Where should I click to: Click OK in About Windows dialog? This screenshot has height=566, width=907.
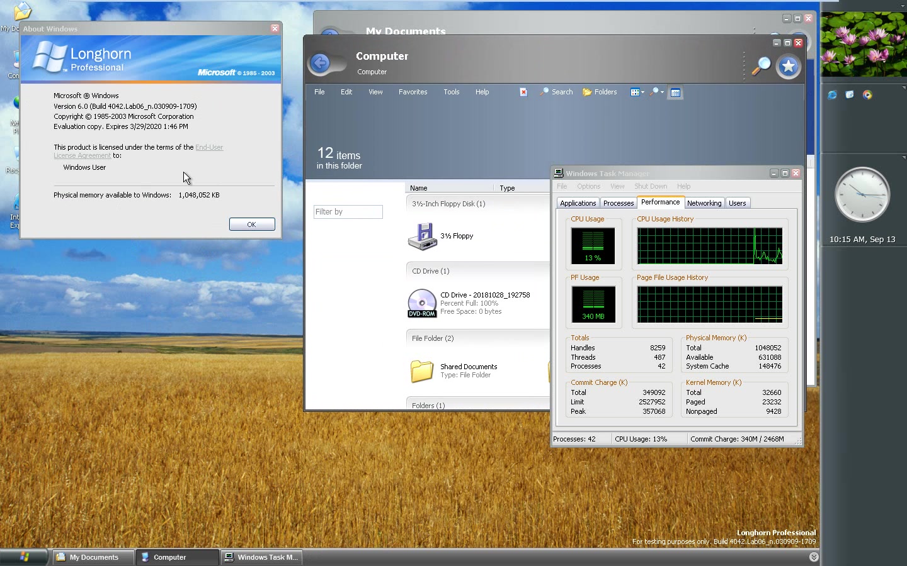coord(252,225)
